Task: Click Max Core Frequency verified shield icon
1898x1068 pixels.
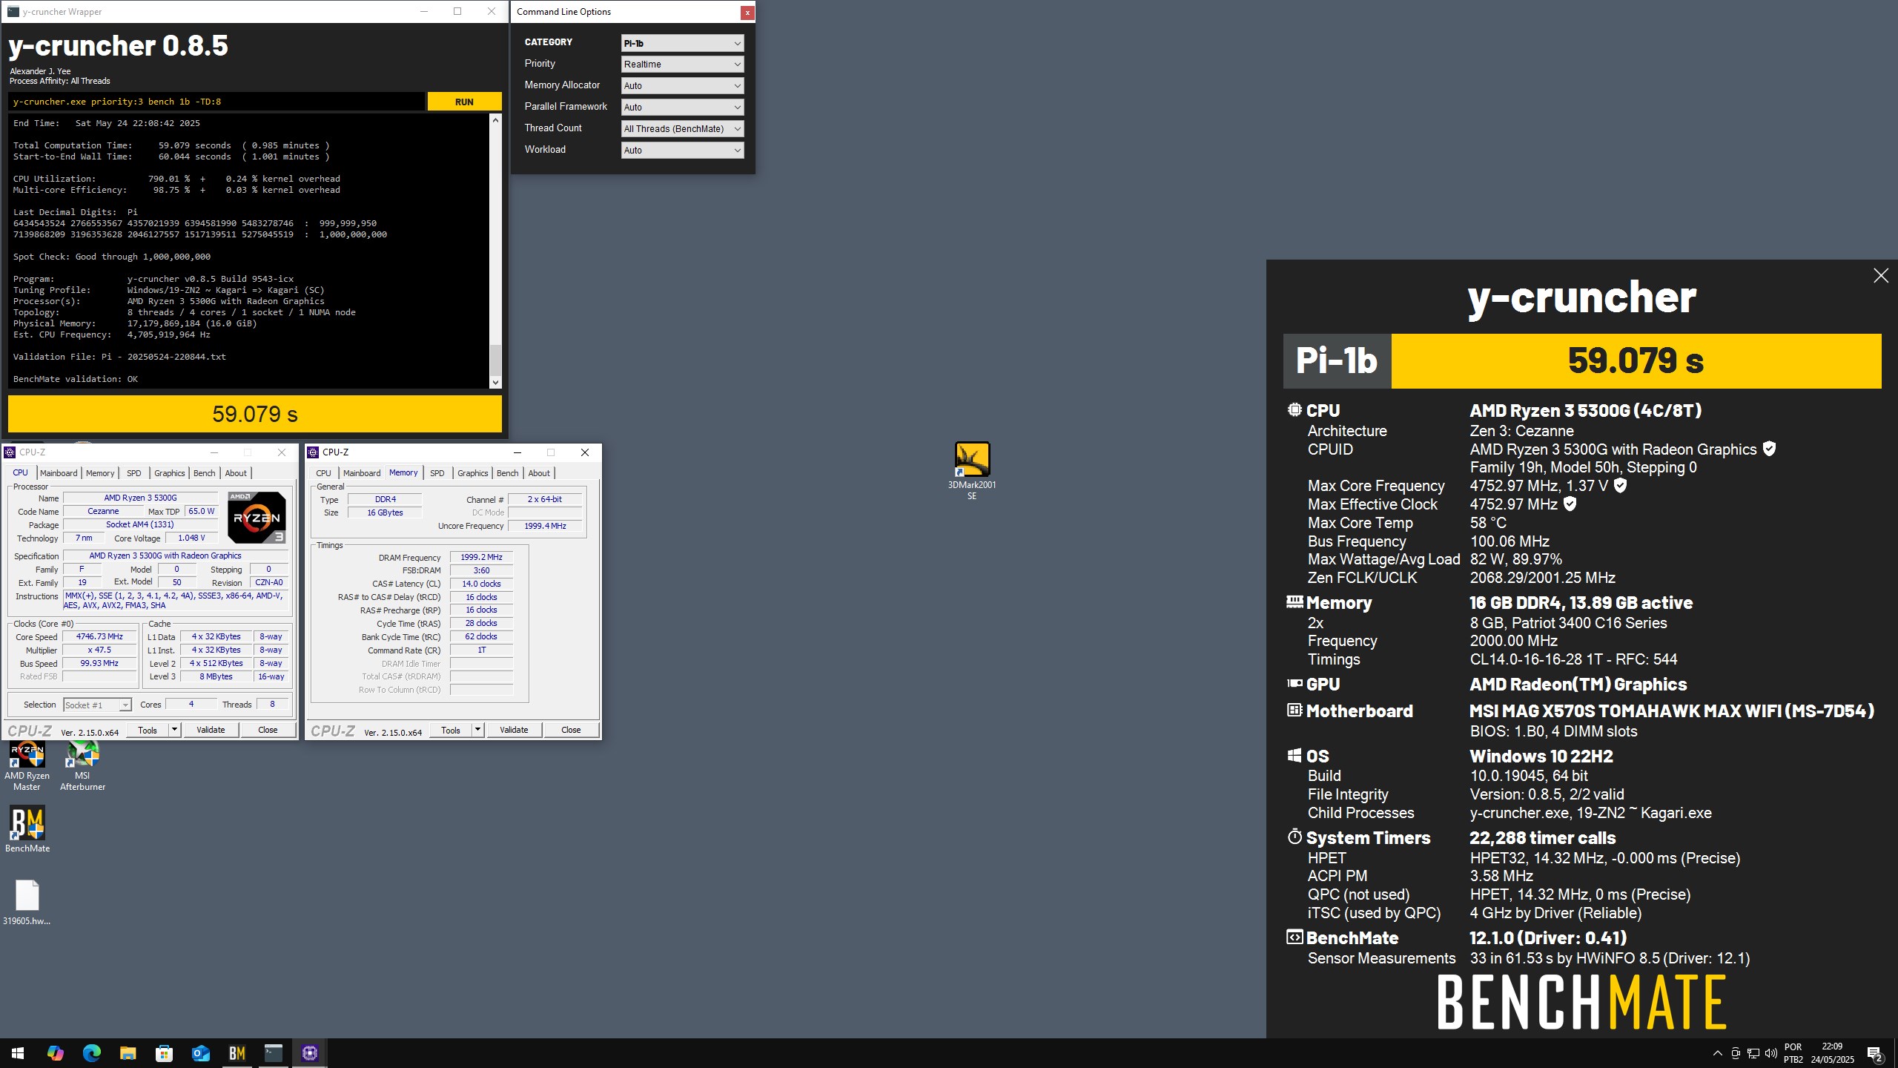Action: [1621, 485]
